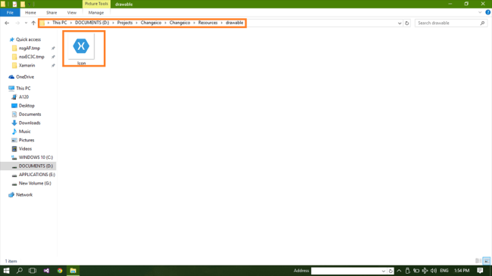Show hidden system tray icons
This screenshot has height=276, width=492.
point(399,271)
